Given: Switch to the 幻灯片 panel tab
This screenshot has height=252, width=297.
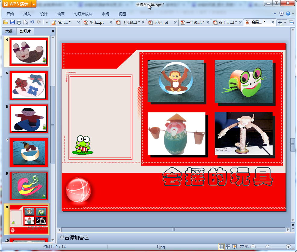Looking at the screenshot, I should tap(25, 31).
